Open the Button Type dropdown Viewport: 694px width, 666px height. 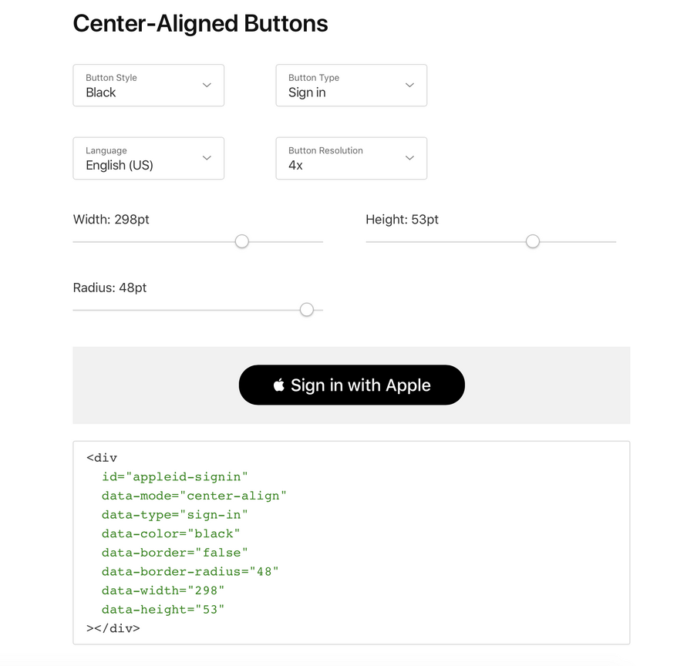352,85
